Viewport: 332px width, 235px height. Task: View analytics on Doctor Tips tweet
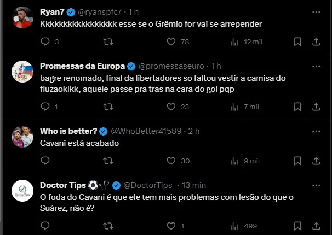click(234, 226)
